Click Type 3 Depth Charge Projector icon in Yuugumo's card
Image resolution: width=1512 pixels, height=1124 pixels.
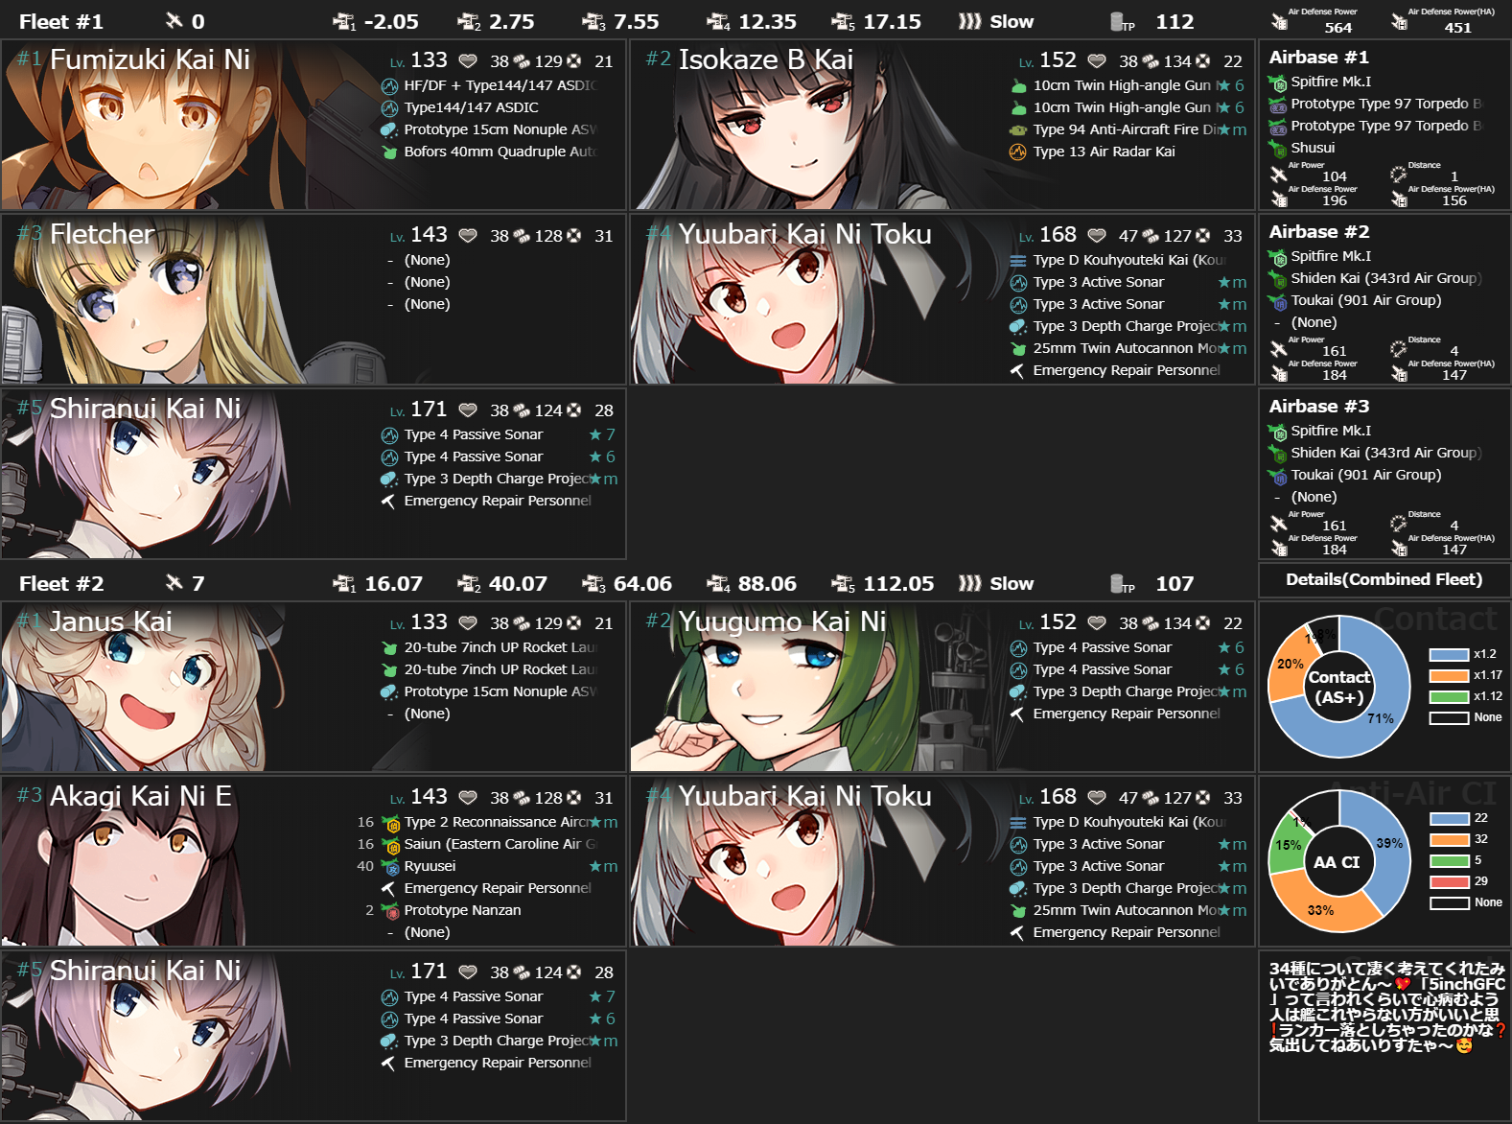[1018, 691]
